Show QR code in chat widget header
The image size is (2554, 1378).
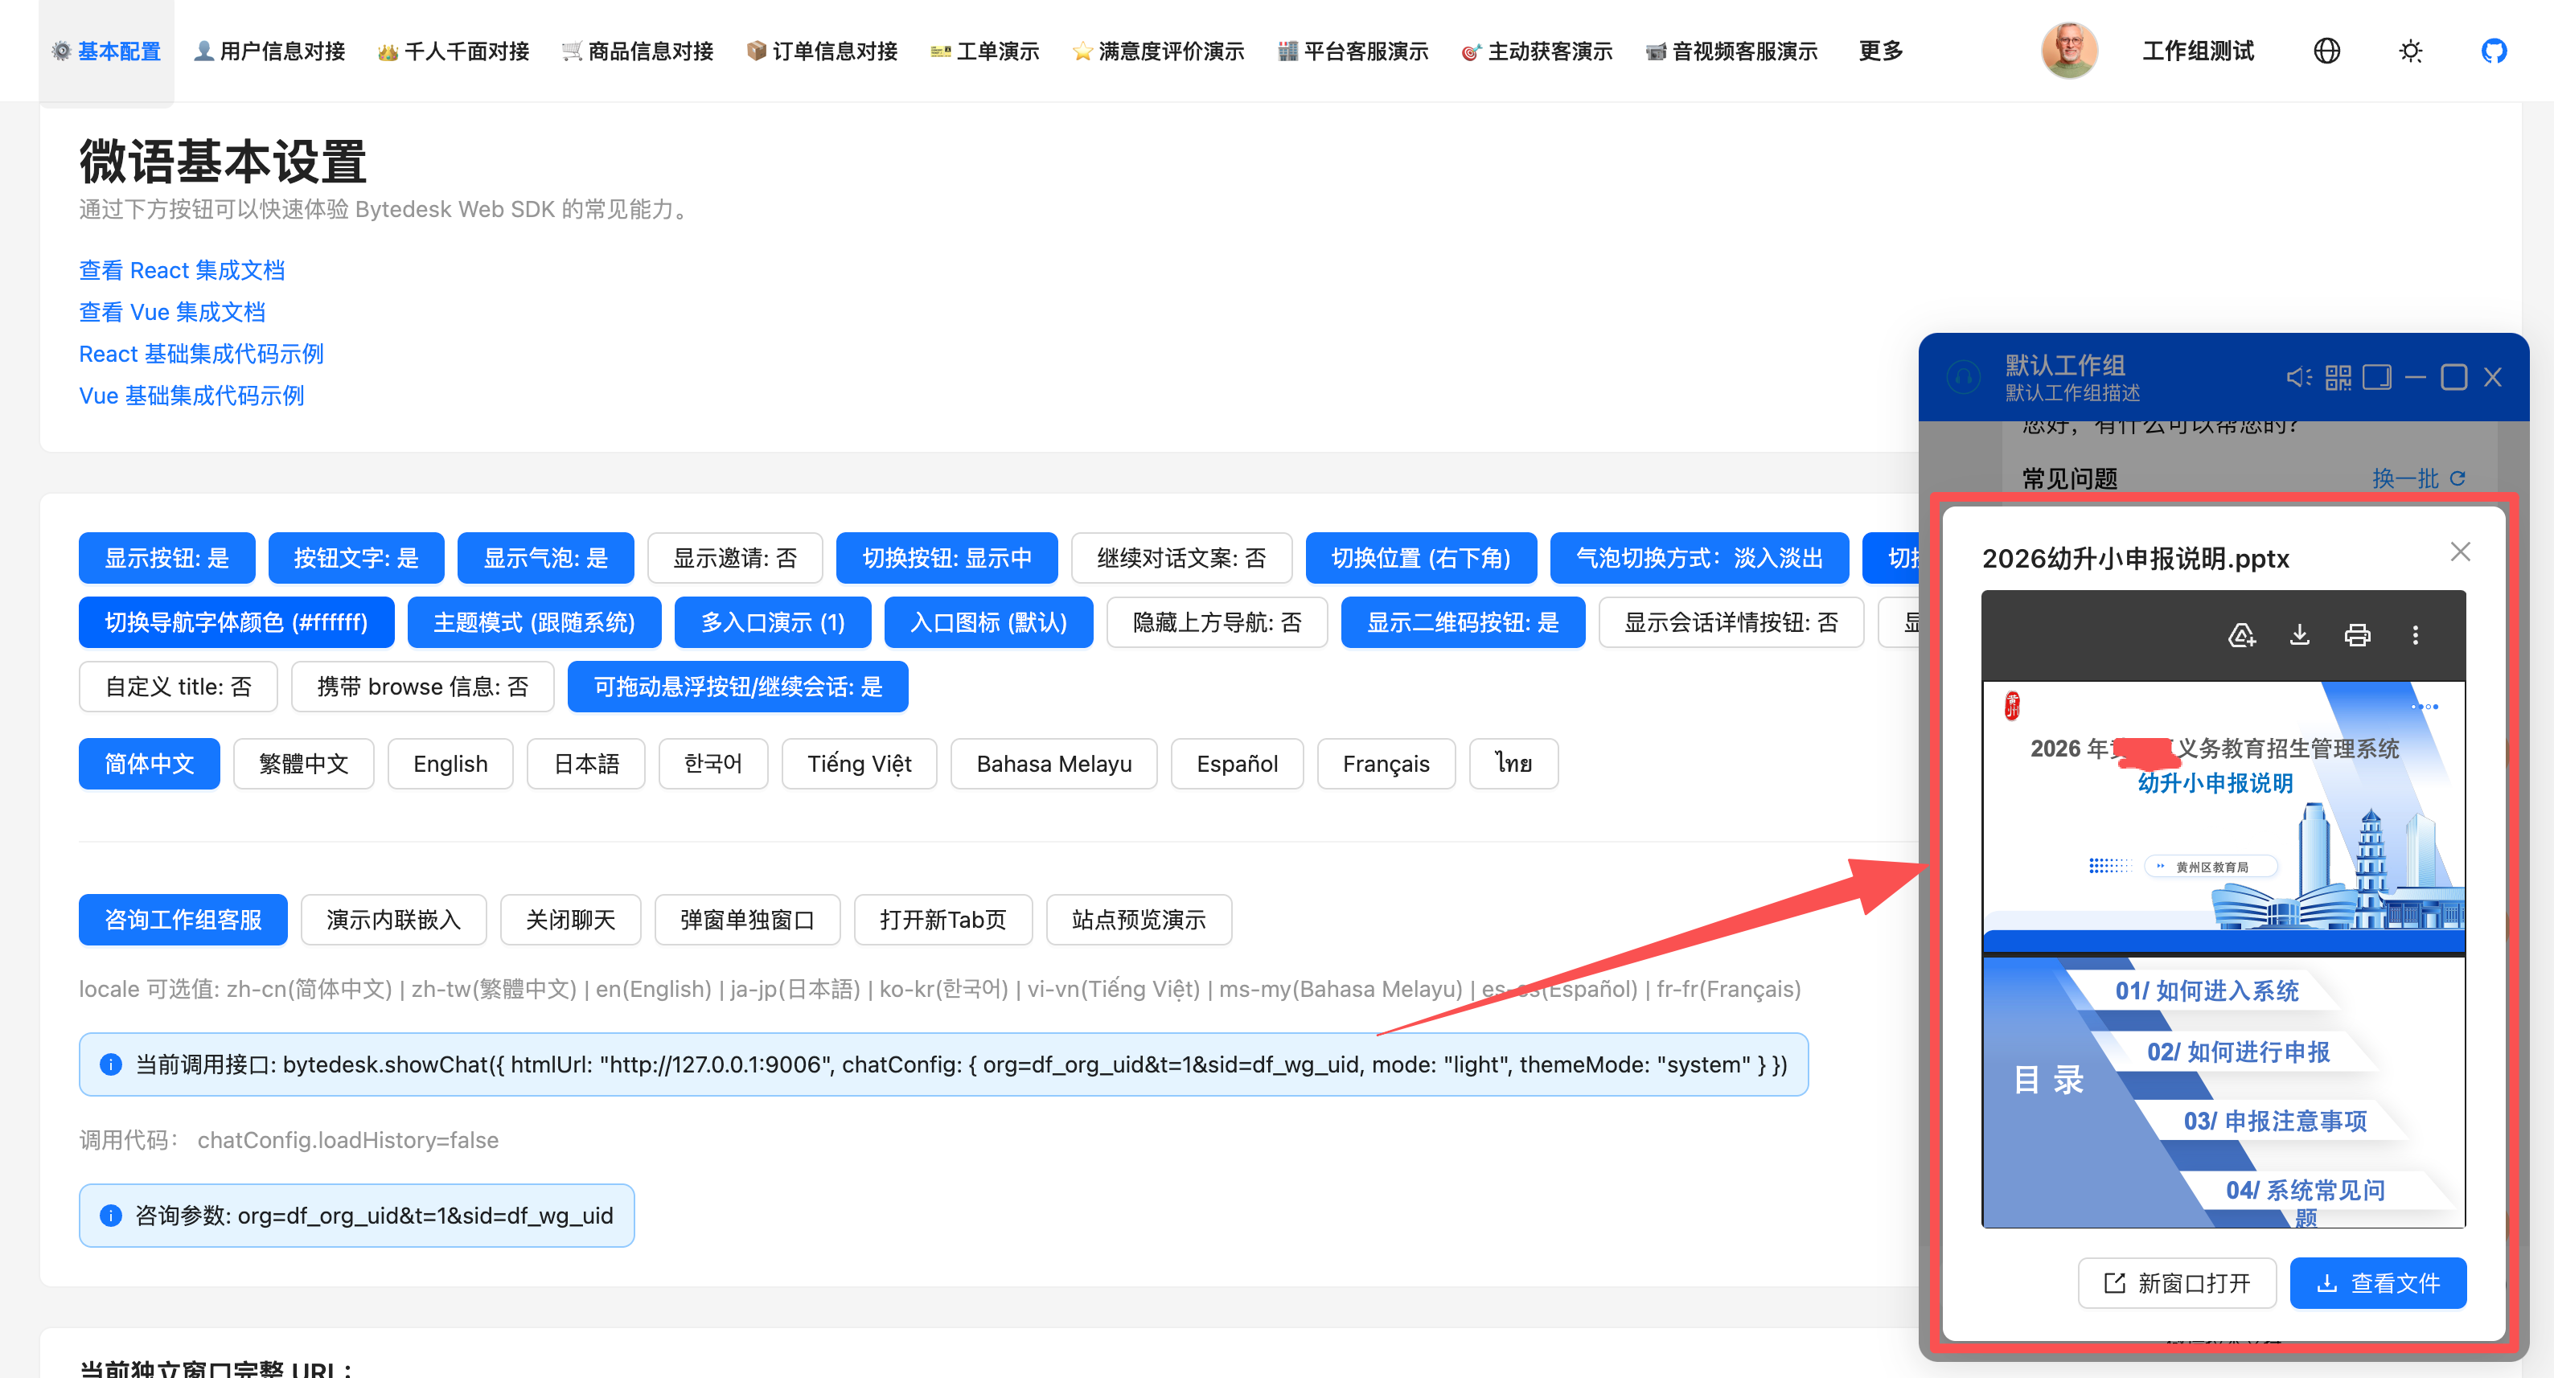(x=2338, y=378)
